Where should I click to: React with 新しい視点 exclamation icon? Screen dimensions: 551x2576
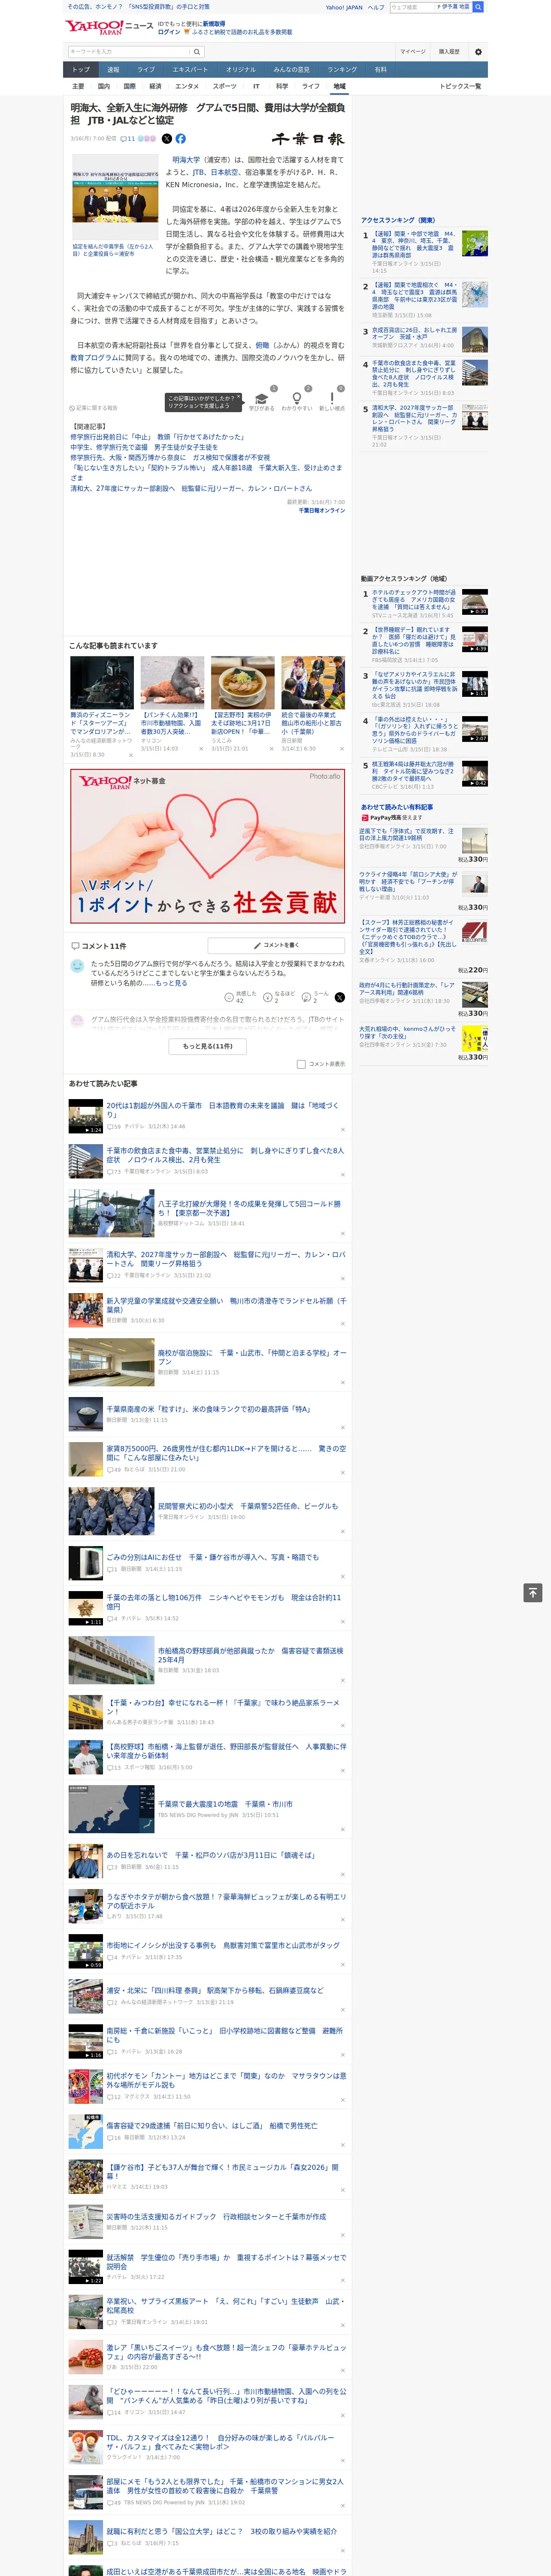click(x=332, y=398)
